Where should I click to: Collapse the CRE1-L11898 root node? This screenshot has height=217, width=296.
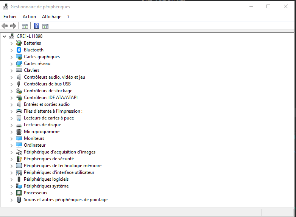pyautogui.click(x=4, y=36)
